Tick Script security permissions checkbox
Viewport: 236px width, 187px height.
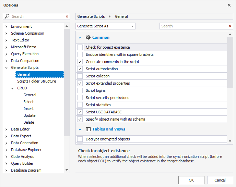coord(80,98)
